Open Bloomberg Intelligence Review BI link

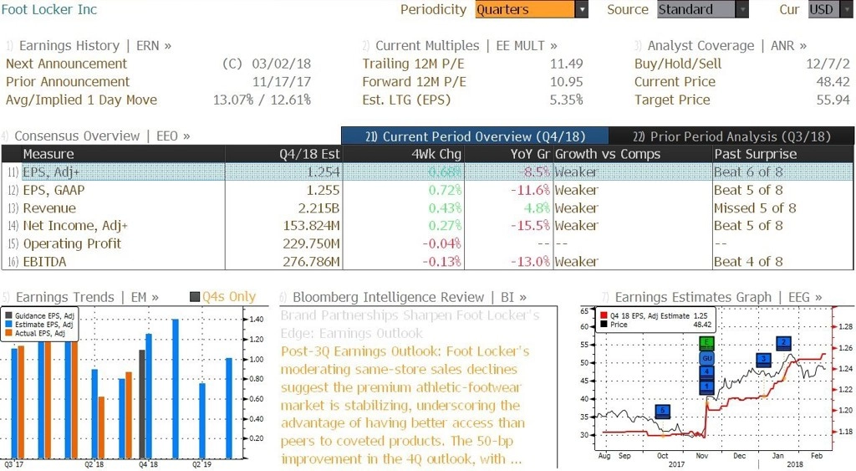pos(410,297)
